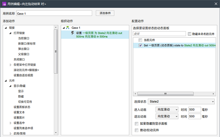The height and width of the screenshot is (137, 220).
Task: Expand the 在框架中打开链接 tree node
Action: click(11, 65)
